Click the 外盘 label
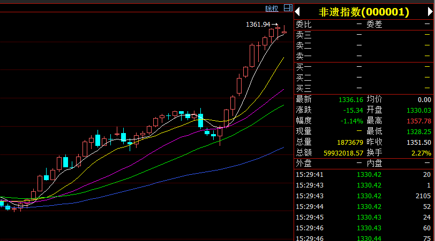Viewport: 435px width, 241px height. click(x=304, y=164)
